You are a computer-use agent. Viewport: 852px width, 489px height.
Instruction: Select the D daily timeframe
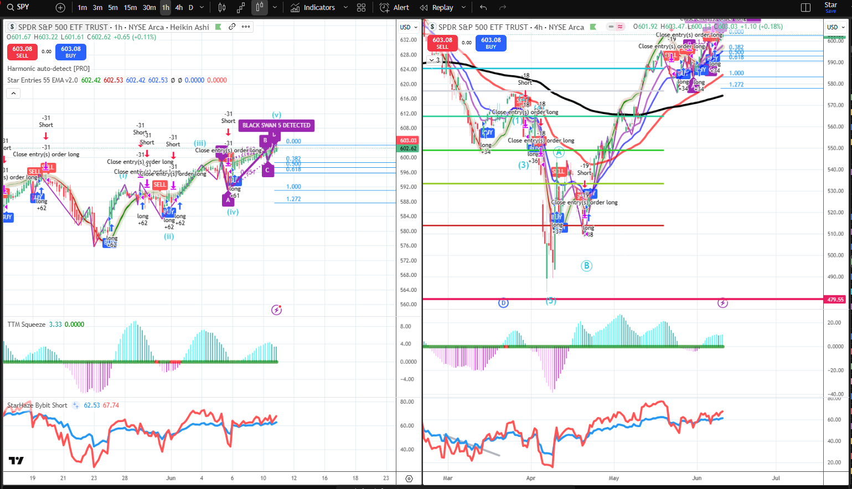click(191, 8)
